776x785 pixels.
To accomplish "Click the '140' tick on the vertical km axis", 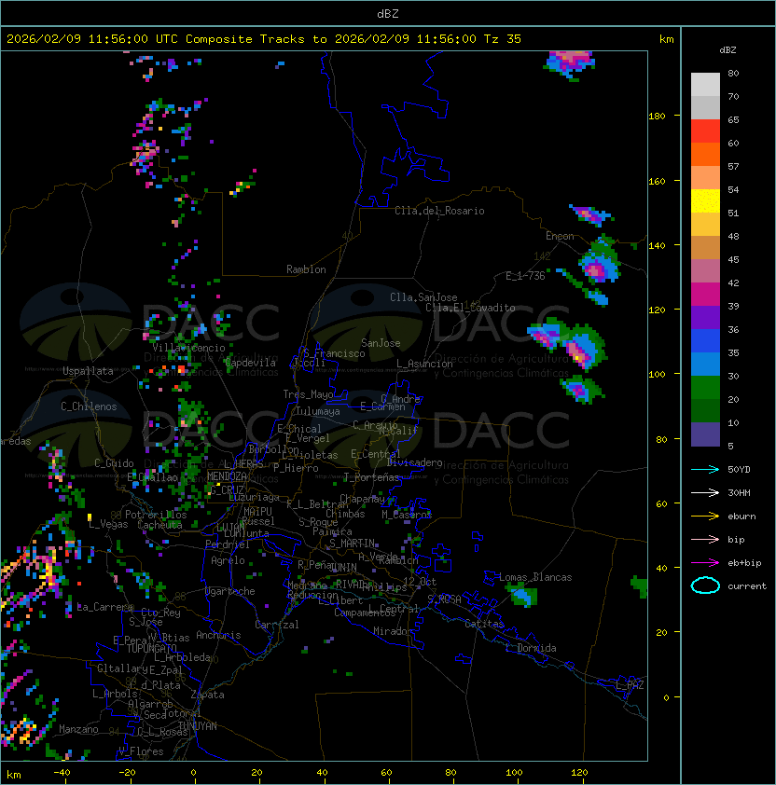I will click(657, 245).
